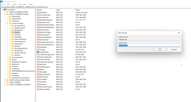Screen dimensions: 191x102
Task: Select the ButtonDkShadow value name
Action: click(47, 27)
